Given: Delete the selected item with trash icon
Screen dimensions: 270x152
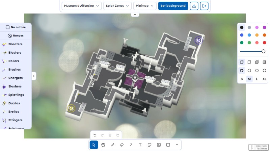Looking at the screenshot, I should tap(110, 135).
